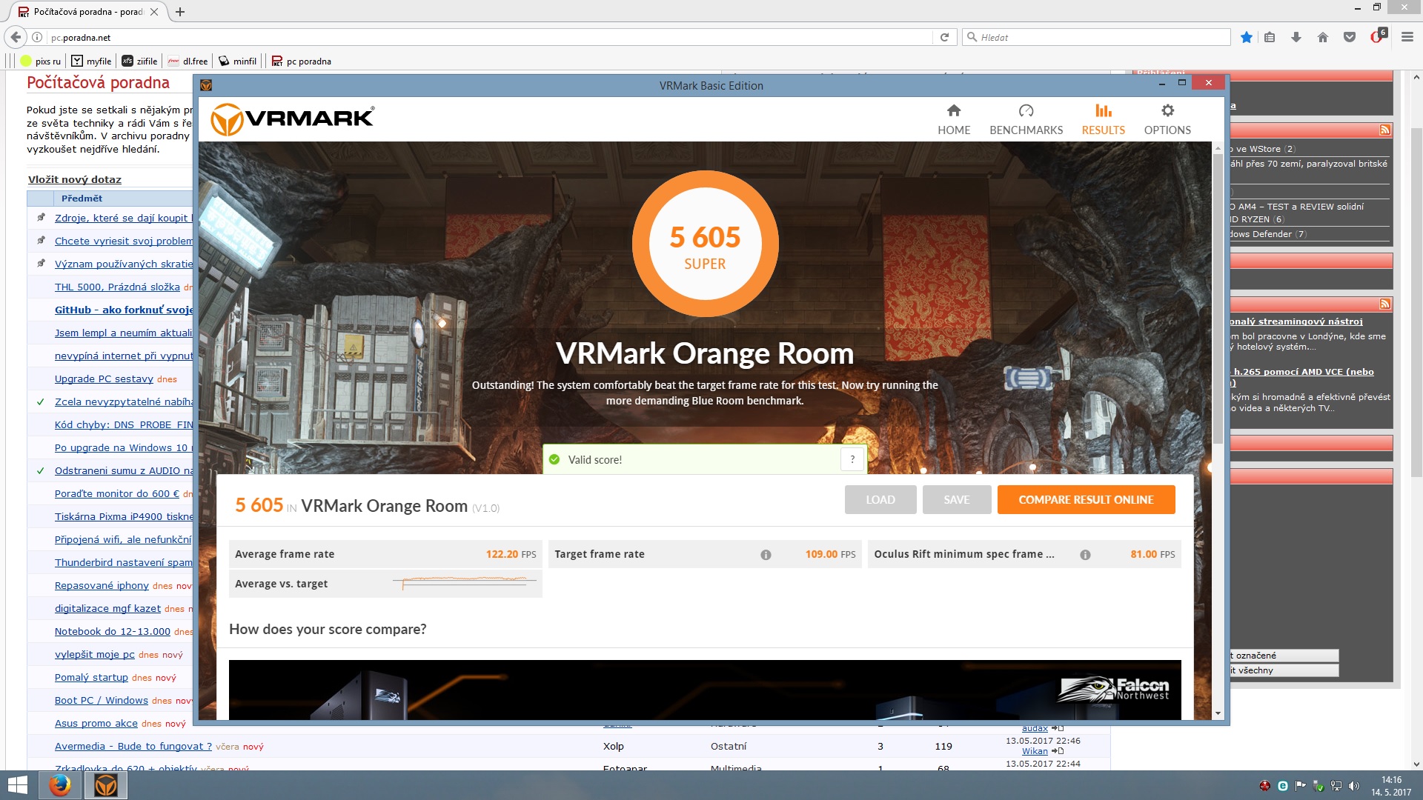1423x800 pixels.
Task: Open 'Vložit nový dotaz' link
Action: 75,179
